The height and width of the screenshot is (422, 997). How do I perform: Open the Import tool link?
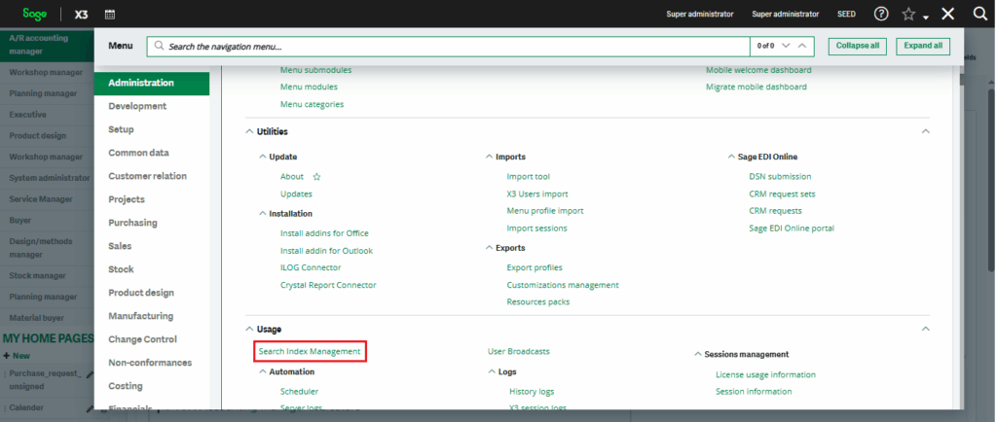click(x=529, y=176)
